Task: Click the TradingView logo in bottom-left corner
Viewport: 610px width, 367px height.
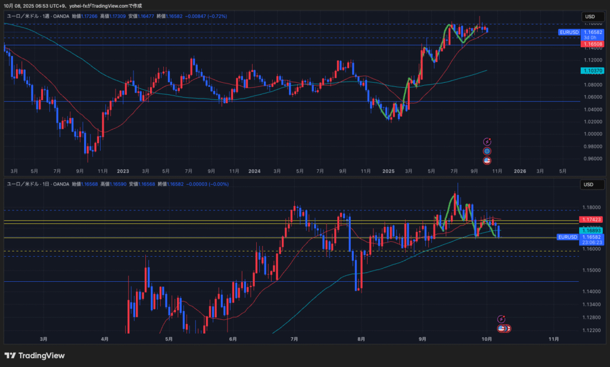Action: (33, 356)
